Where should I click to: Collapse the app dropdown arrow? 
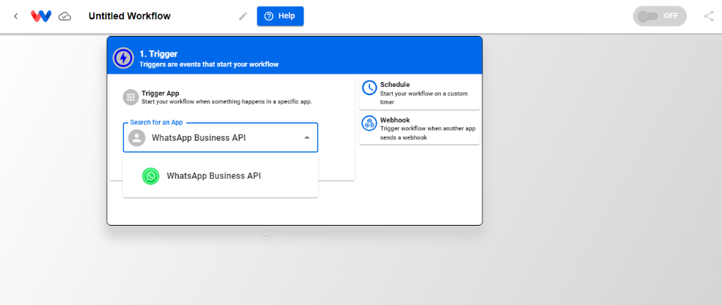[307, 137]
